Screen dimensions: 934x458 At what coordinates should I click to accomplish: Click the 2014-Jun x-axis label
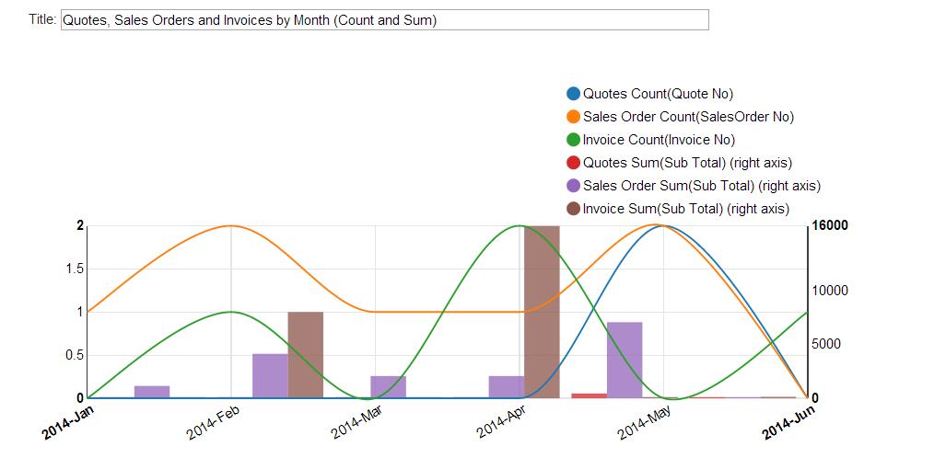click(x=790, y=423)
